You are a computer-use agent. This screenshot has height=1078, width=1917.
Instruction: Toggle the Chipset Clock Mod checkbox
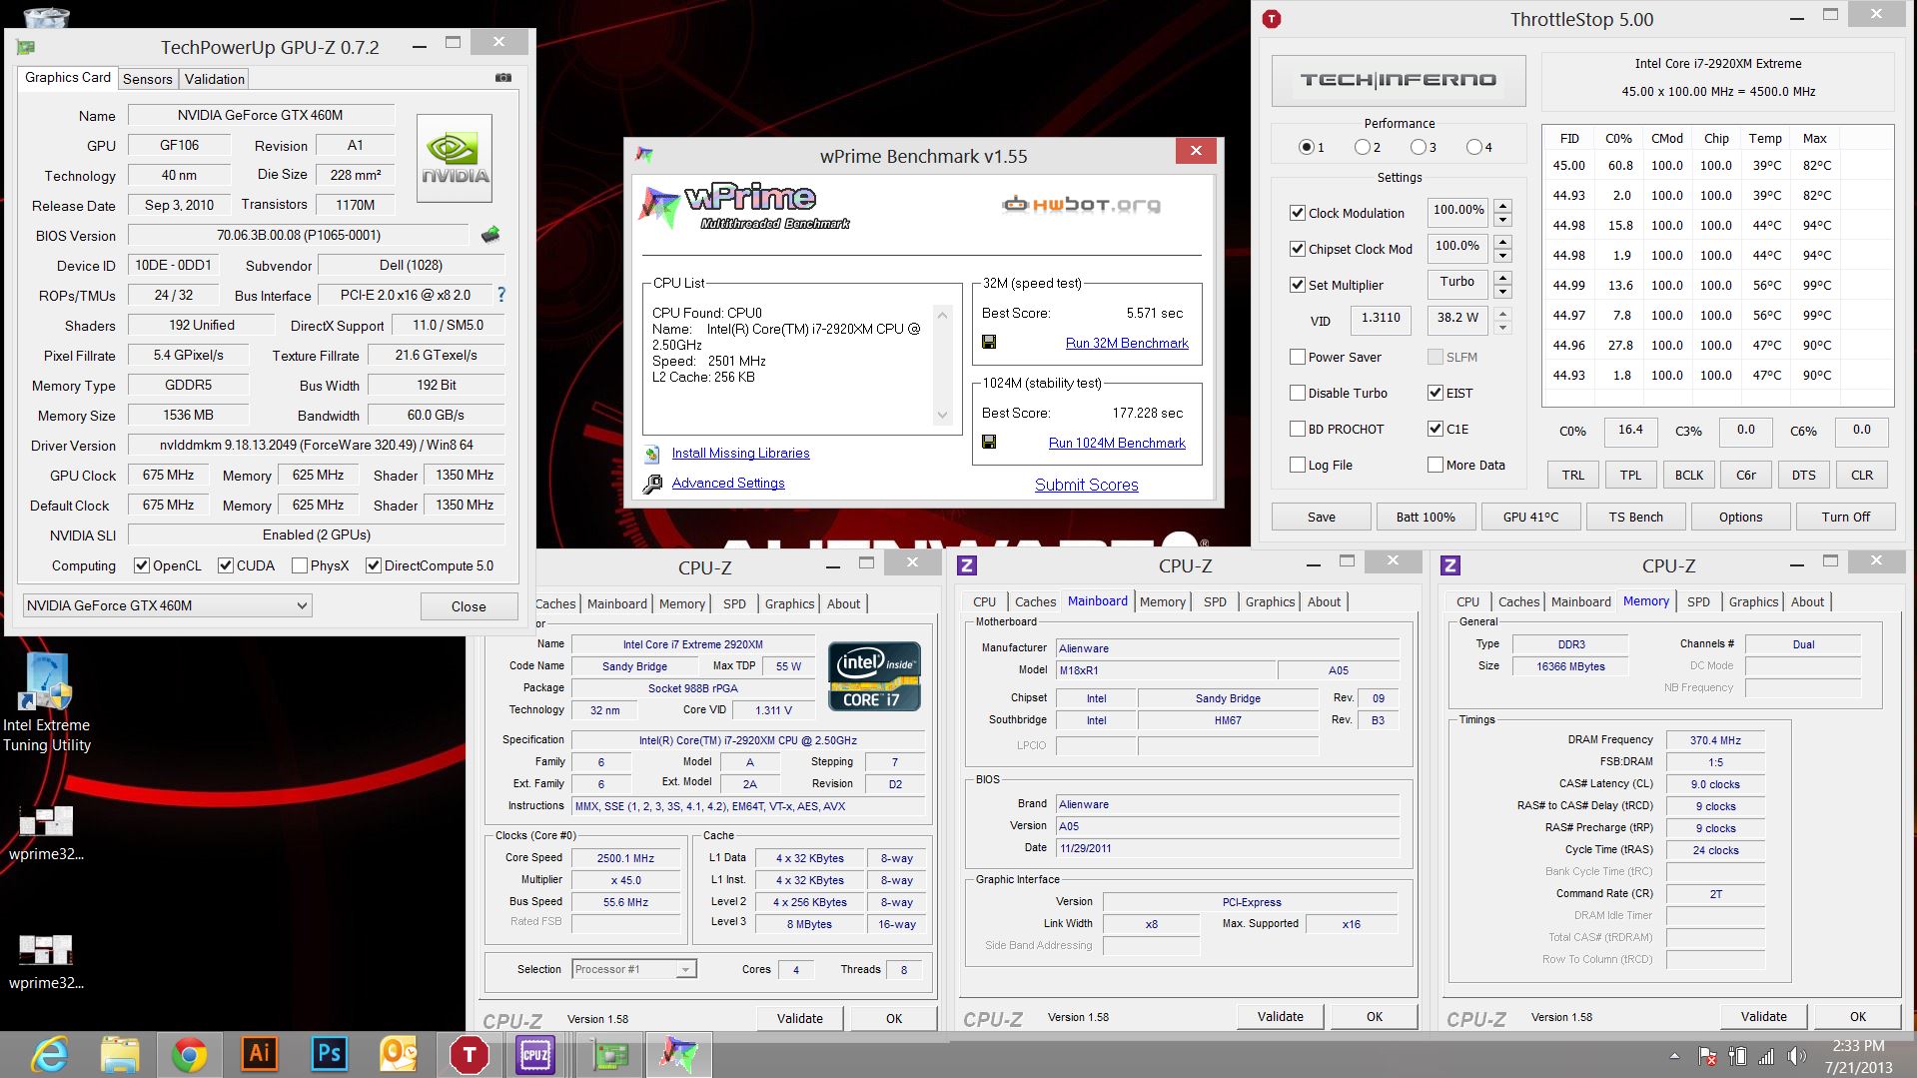click(x=1298, y=249)
